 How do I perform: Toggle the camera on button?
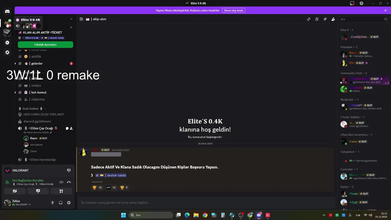(15, 191)
